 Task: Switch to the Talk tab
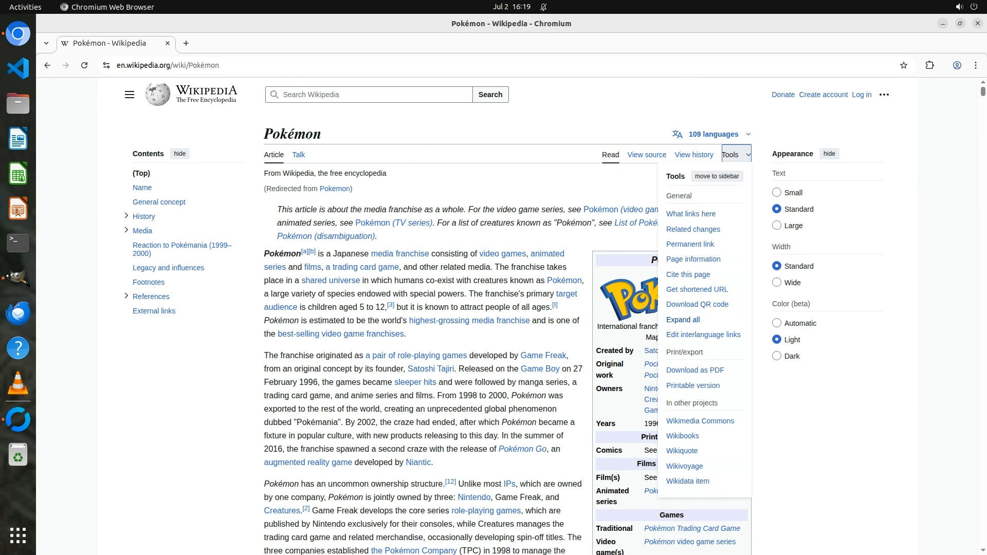[298, 155]
